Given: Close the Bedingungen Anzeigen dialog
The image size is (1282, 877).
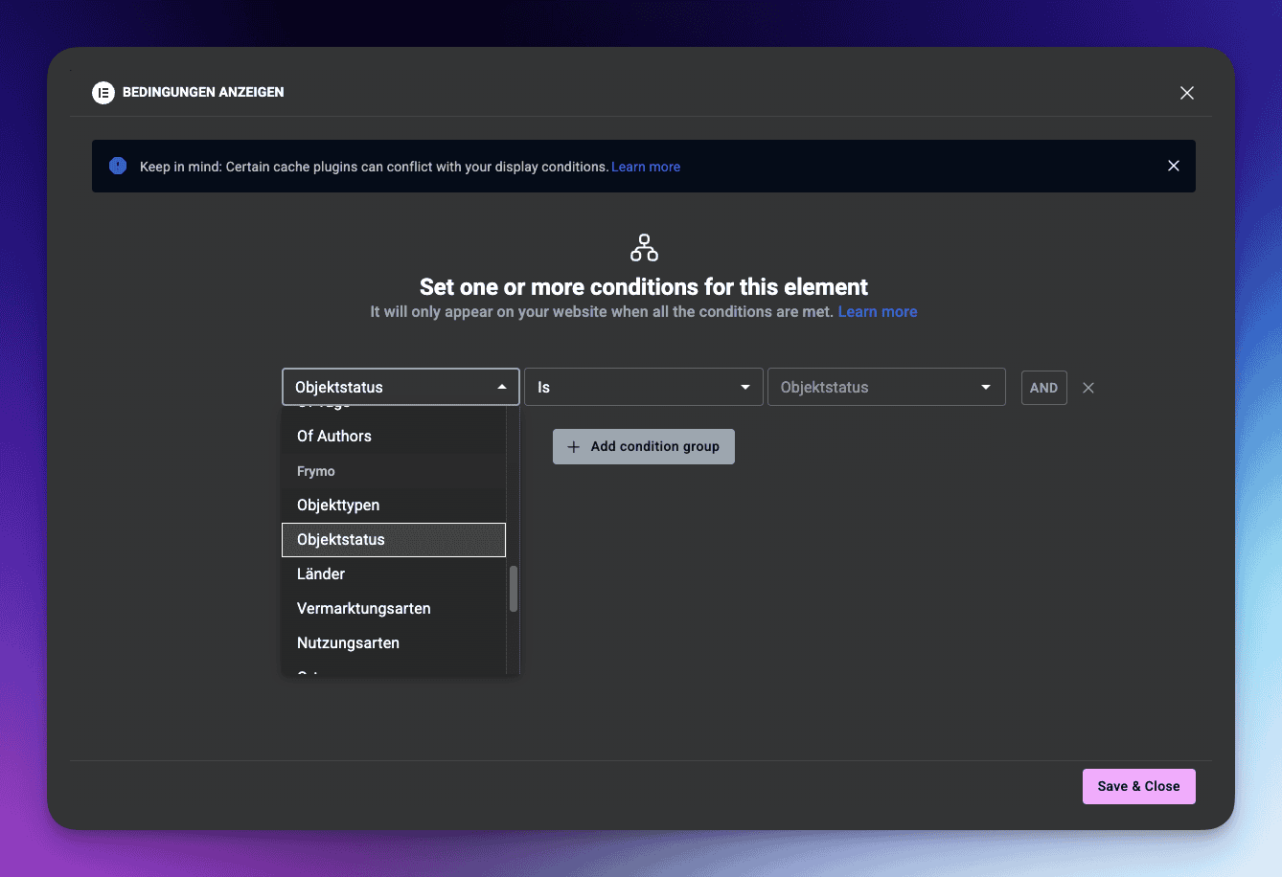Looking at the screenshot, I should (1186, 93).
